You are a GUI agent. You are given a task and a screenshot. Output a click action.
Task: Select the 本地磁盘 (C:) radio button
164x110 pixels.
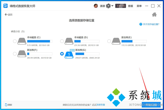[x=15, y=41]
